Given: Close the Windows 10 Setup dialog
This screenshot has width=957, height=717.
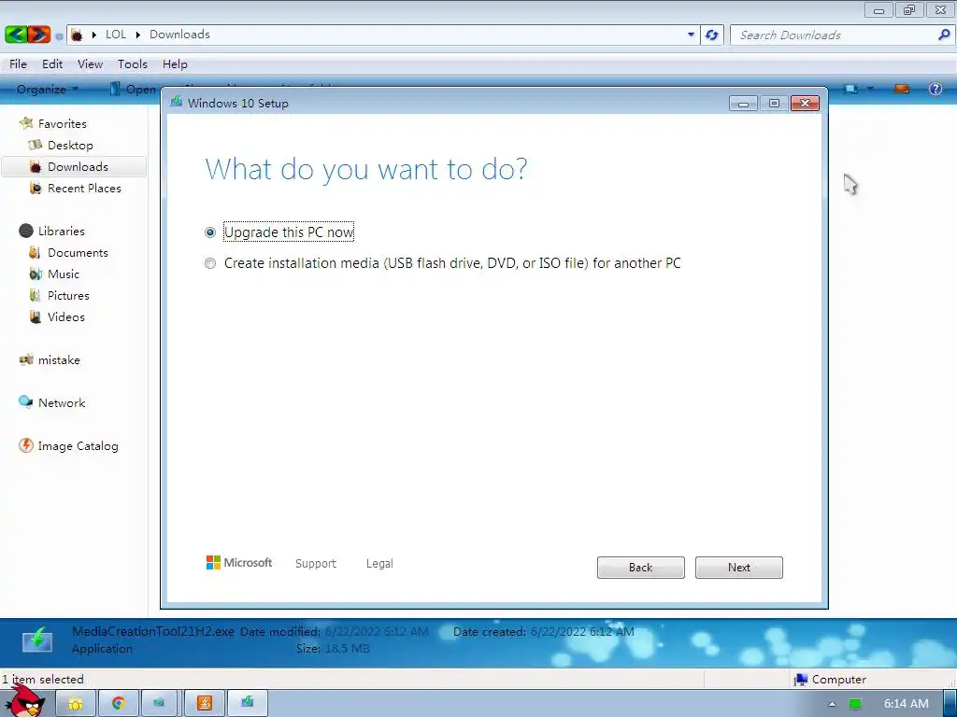Looking at the screenshot, I should [805, 104].
